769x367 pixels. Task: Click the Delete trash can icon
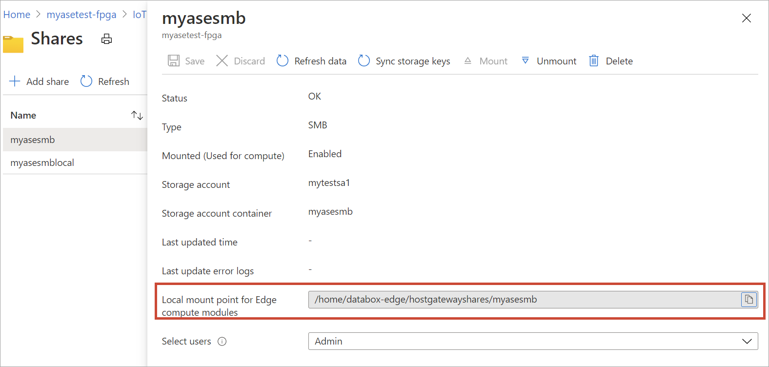(594, 61)
